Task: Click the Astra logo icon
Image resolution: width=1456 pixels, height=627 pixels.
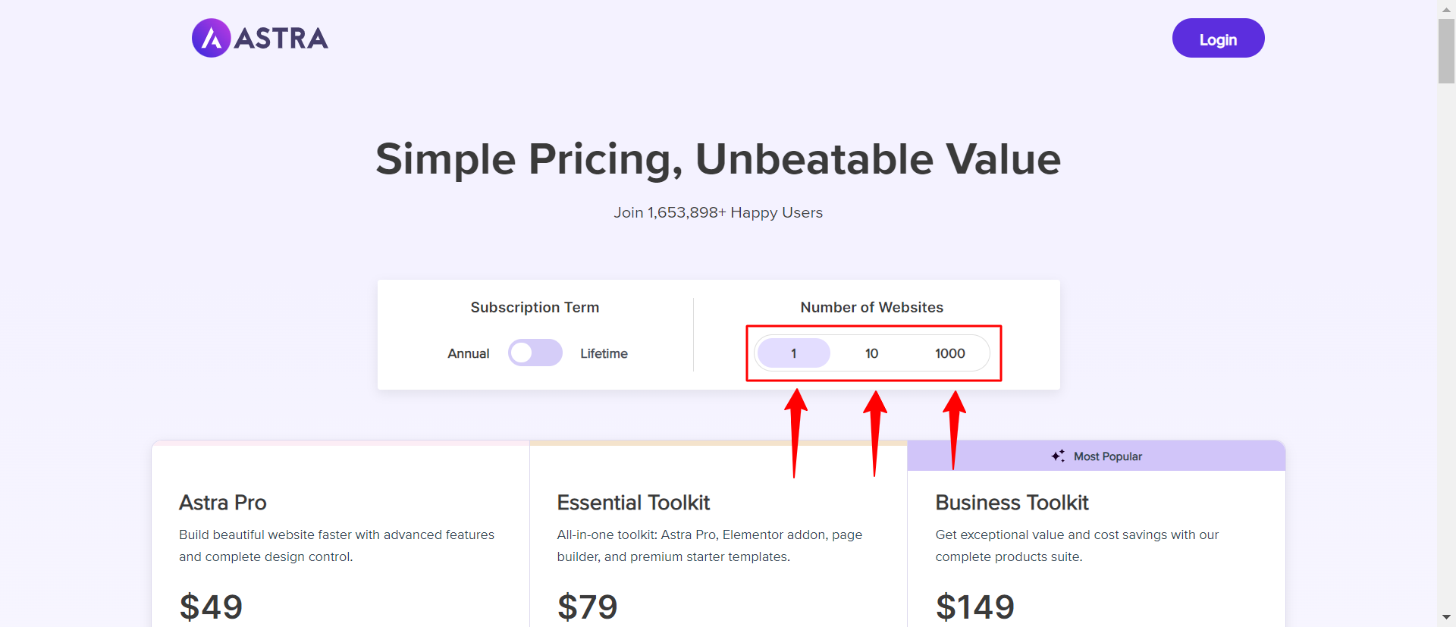Action: (212, 38)
